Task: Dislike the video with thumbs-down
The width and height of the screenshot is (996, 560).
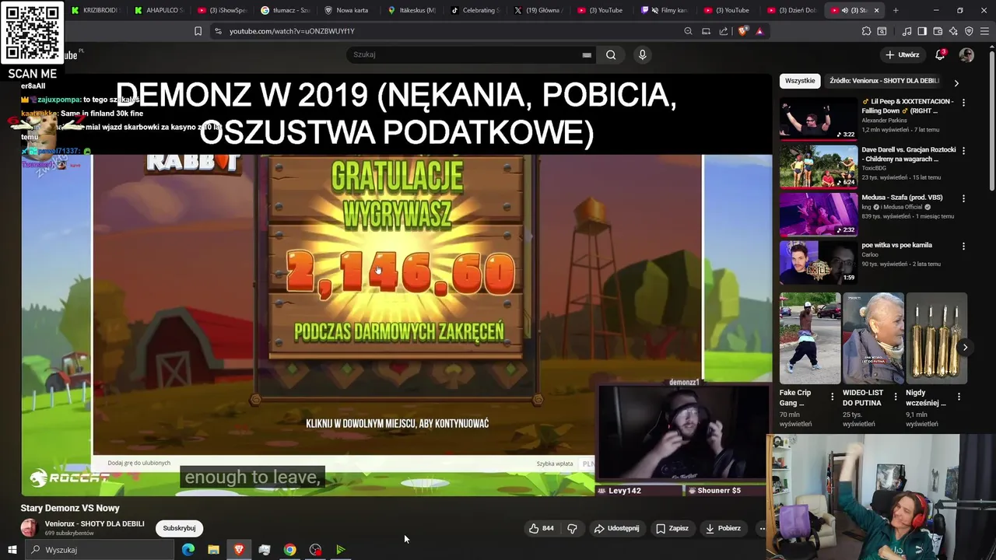Action: (572, 528)
